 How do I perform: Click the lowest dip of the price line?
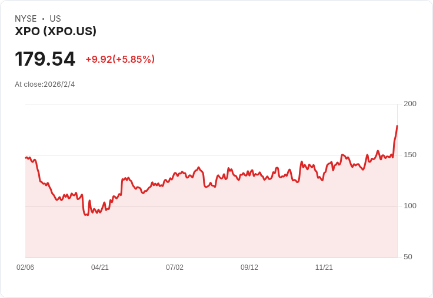[x=86, y=215]
